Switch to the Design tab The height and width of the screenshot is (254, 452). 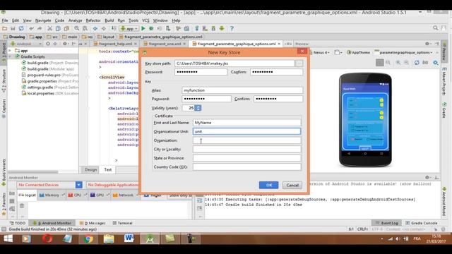pyautogui.click(x=91, y=169)
